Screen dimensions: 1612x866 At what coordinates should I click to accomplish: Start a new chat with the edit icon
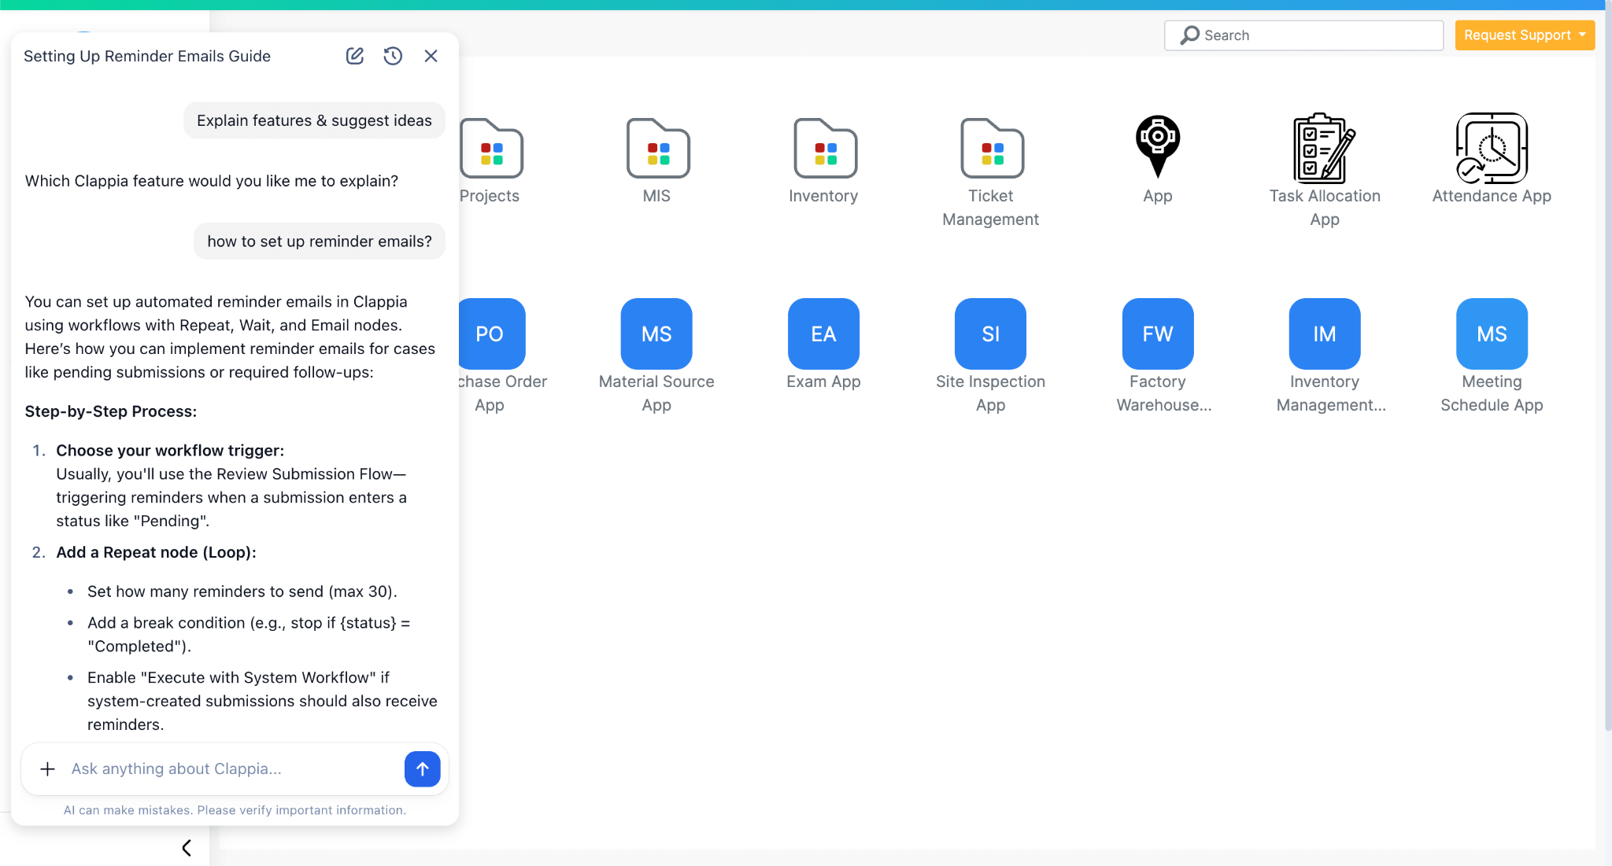pos(355,56)
